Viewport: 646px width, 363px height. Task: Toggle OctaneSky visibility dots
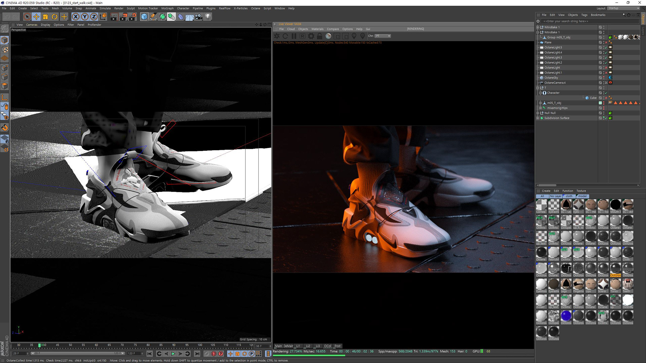[604, 78]
